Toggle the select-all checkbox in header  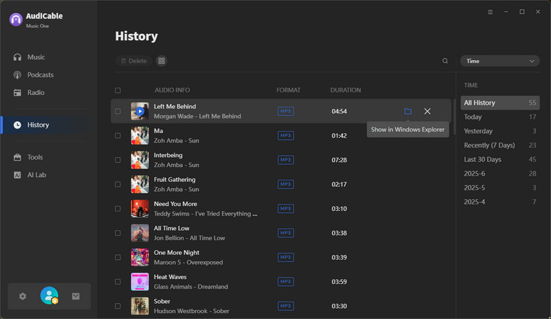click(118, 90)
